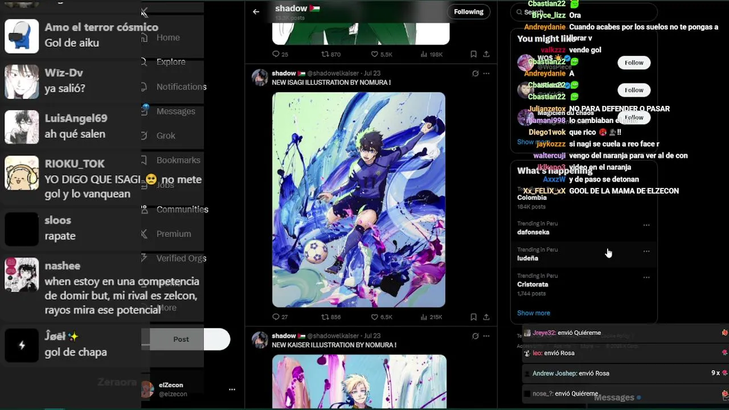This screenshot has height=410, width=729.
Task: Open Explore in the X sidebar
Action: point(171,62)
